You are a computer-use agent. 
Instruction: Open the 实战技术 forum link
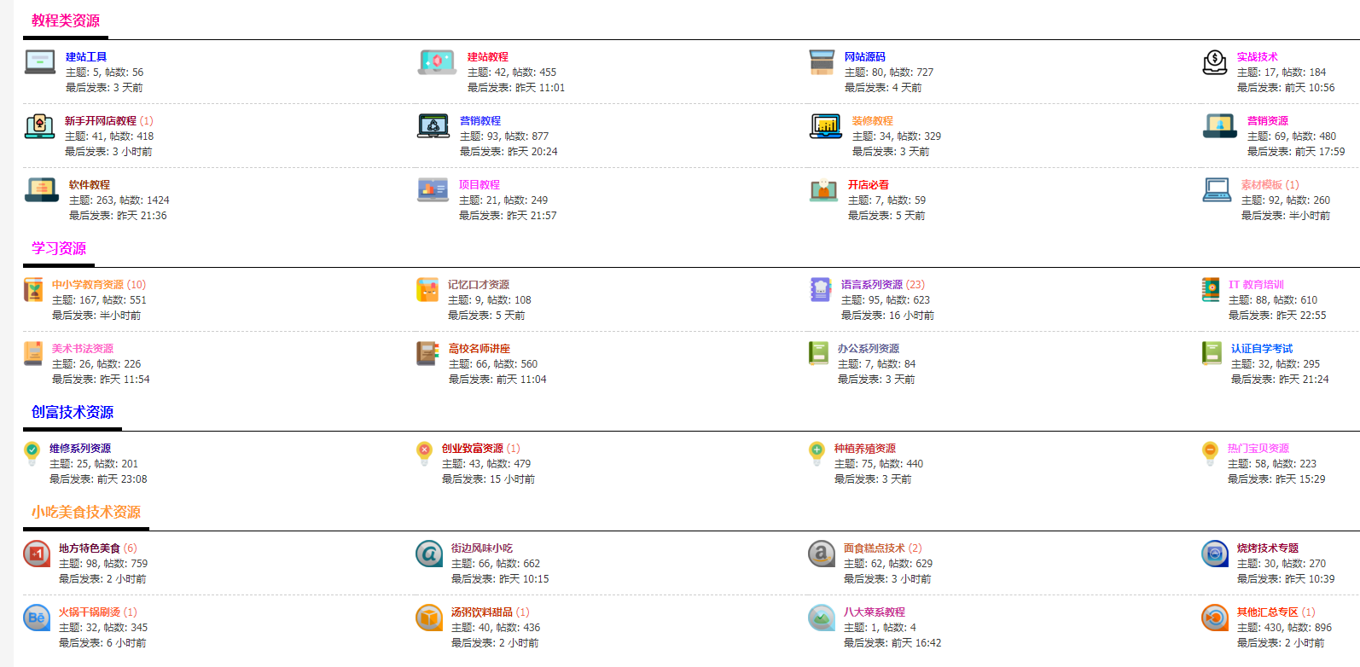coord(1258,57)
